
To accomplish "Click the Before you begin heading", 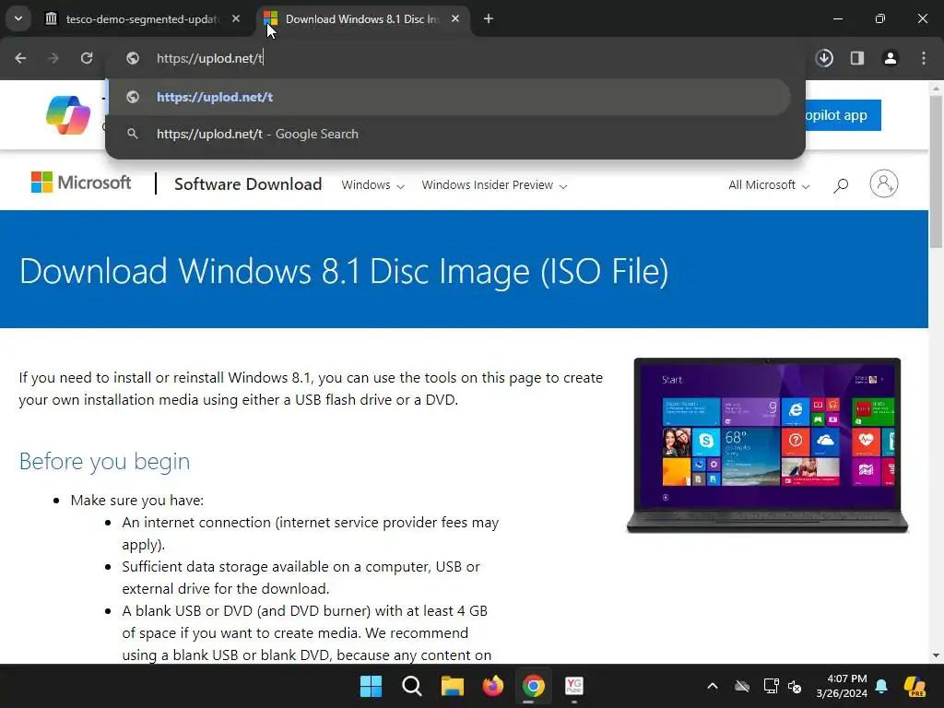I will pyautogui.click(x=105, y=461).
